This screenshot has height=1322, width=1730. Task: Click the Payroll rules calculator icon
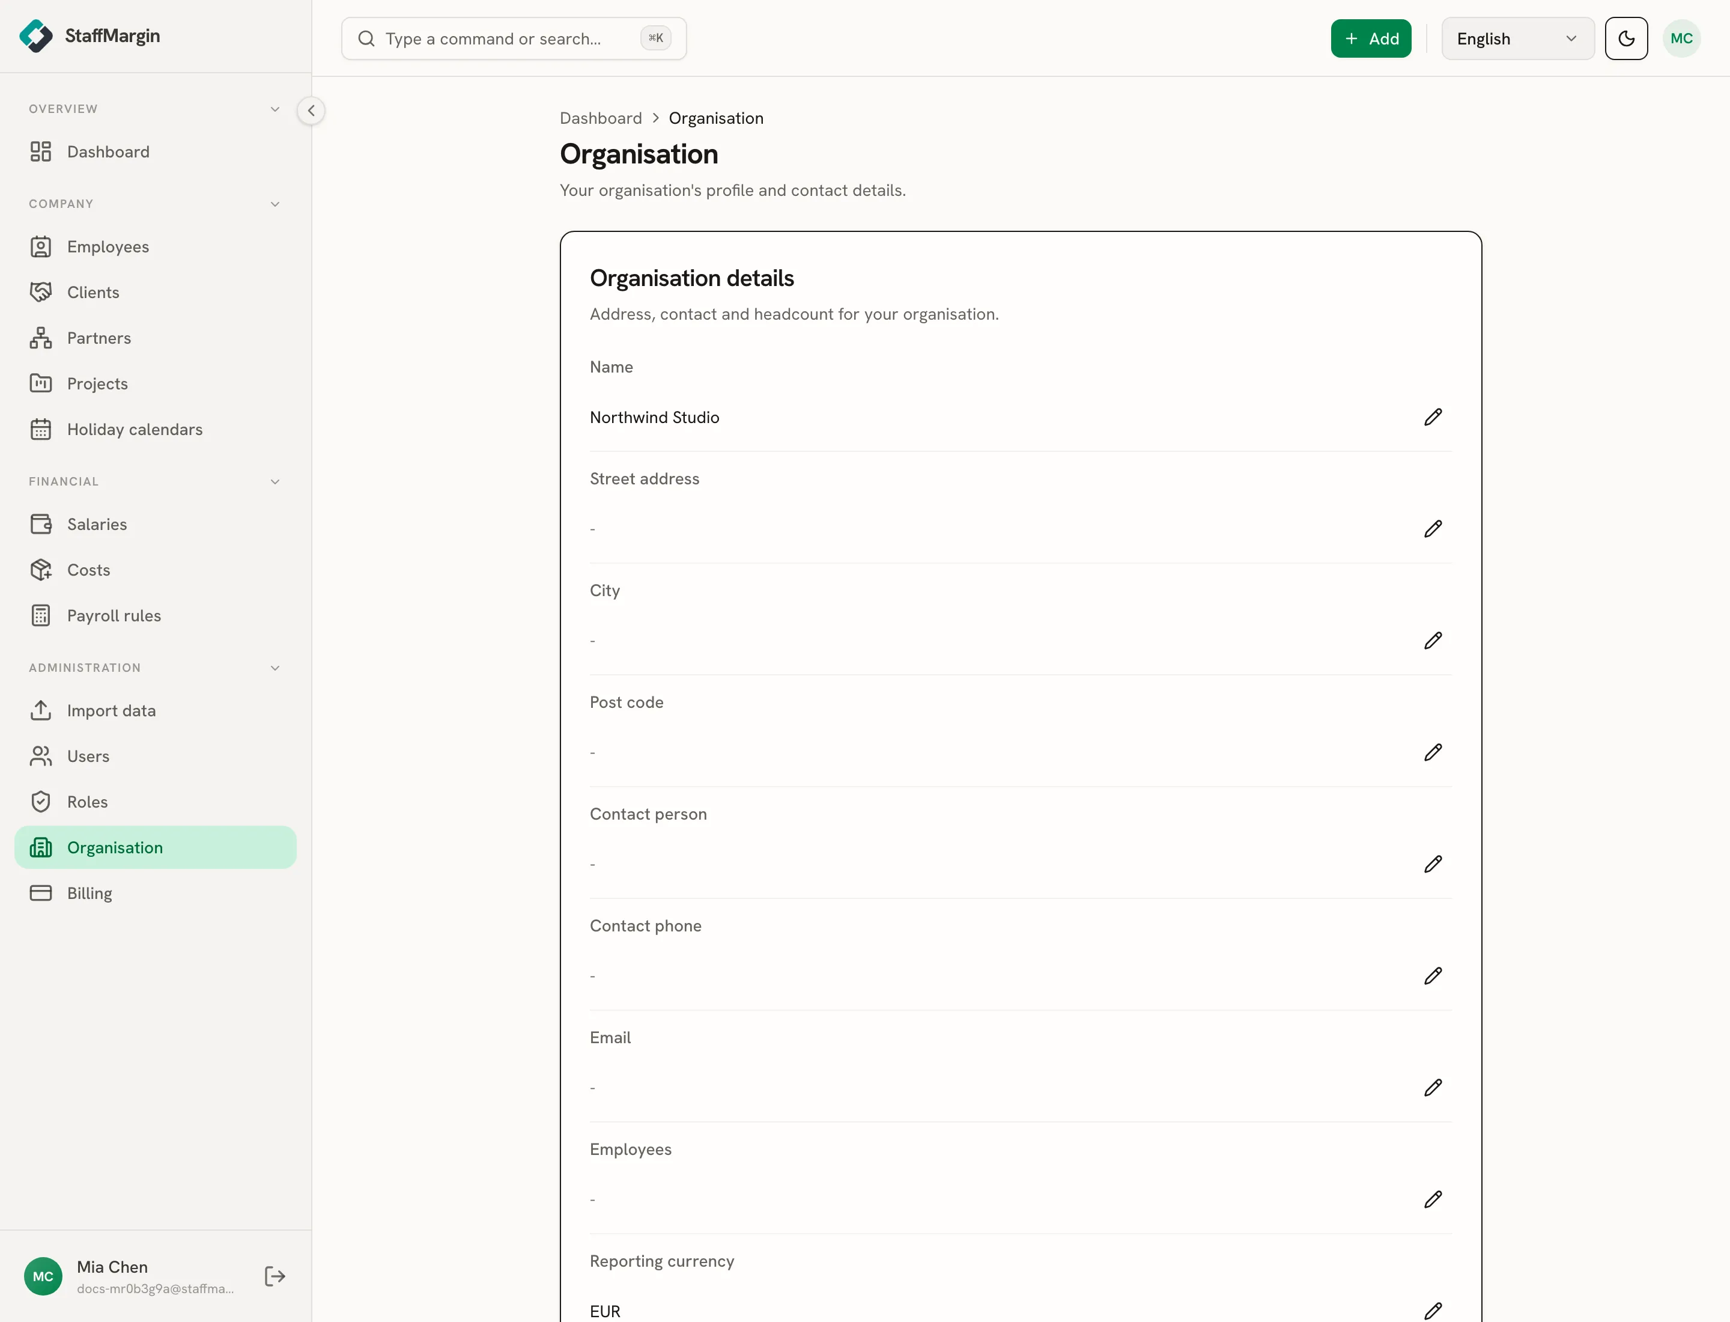[x=41, y=615]
